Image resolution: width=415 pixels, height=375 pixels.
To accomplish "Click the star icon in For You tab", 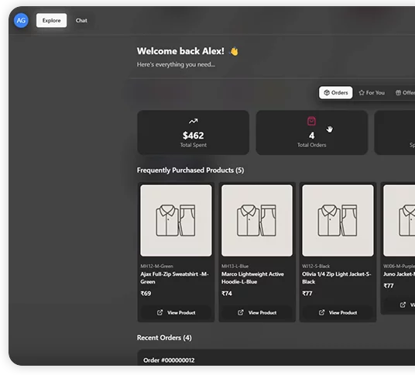I will point(362,93).
